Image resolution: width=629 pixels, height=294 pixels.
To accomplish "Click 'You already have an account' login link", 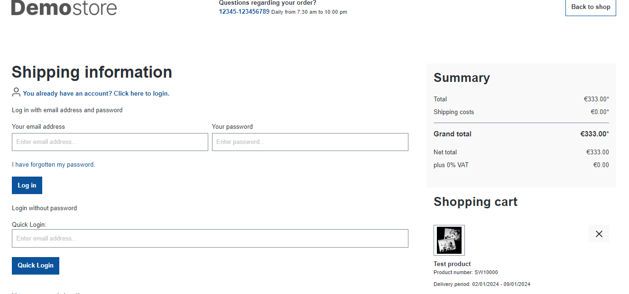I will click(x=96, y=94).
